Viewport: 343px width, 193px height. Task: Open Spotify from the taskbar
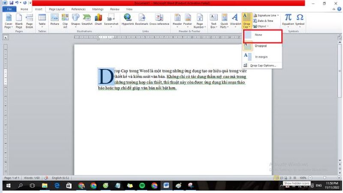pyautogui.click(x=142, y=186)
